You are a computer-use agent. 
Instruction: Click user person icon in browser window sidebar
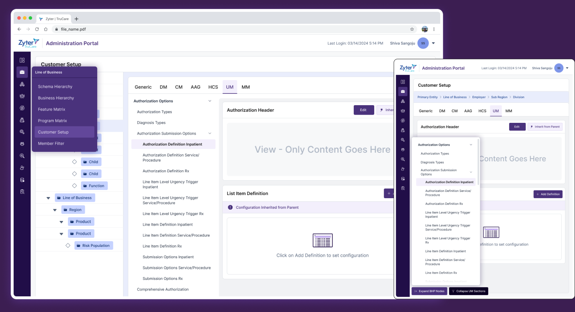point(22,168)
